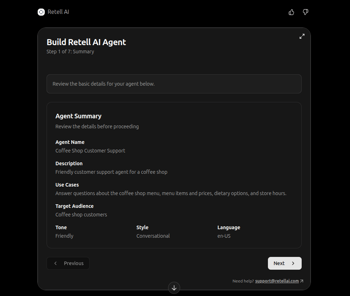Open the support@retellai.com link
Screen dimensions: 350x296
click(x=277, y=281)
